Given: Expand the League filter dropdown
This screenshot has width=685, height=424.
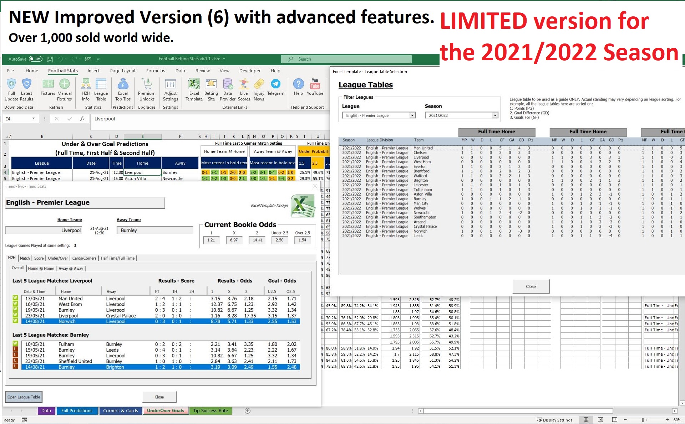Looking at the screenshot, I should pyautogui.click(x=412, y=115).
